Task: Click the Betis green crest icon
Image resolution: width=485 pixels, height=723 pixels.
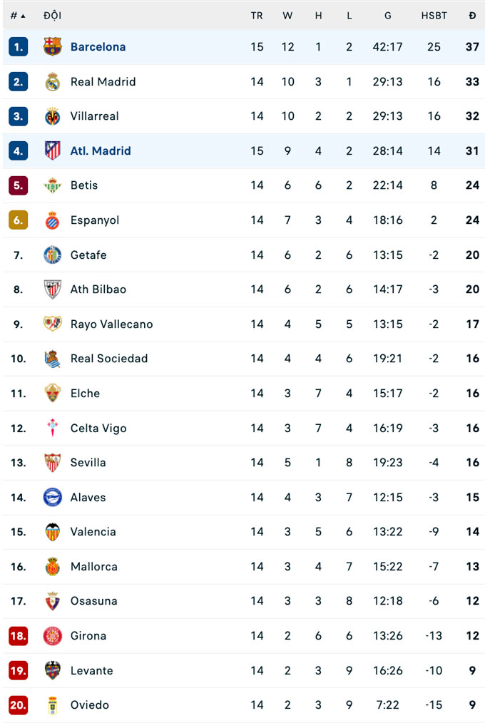Action: coord(53,185)
